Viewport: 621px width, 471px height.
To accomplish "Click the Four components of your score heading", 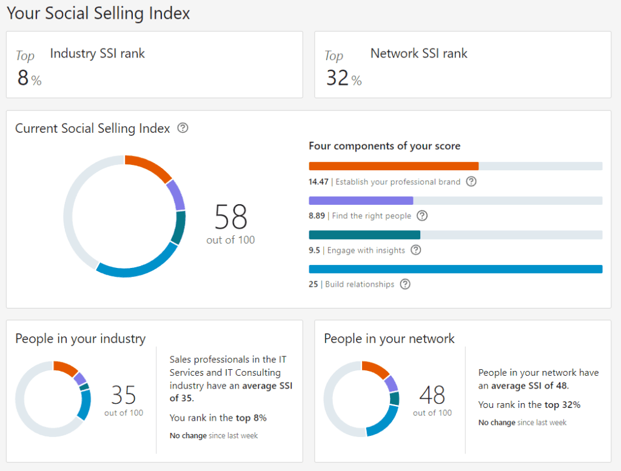I will coord(384,145).
